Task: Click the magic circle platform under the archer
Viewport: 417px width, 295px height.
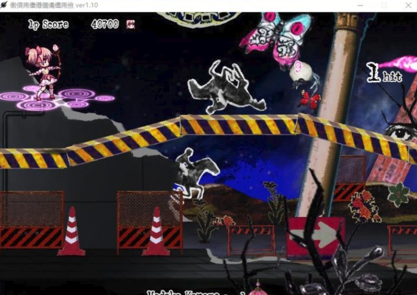Action: 57,98
